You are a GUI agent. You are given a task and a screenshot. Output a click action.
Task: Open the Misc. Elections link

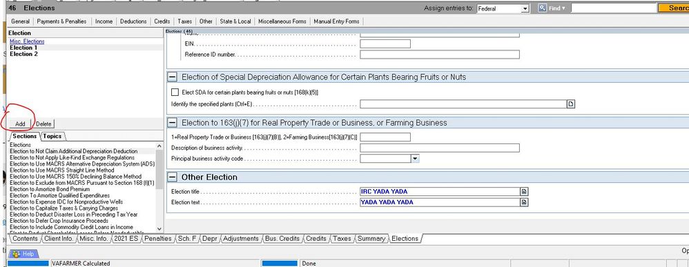tap(27, 41)
